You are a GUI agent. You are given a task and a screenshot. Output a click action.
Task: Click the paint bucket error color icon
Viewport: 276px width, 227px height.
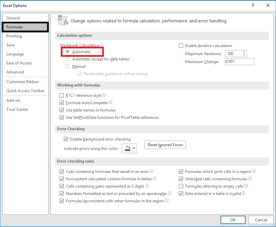pyautogui.click(x=128, y=148)
